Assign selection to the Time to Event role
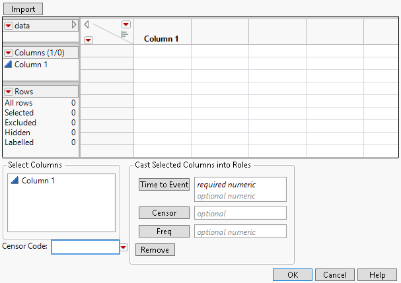This screenshot has width=401, height=283. [x=164, y=185]
